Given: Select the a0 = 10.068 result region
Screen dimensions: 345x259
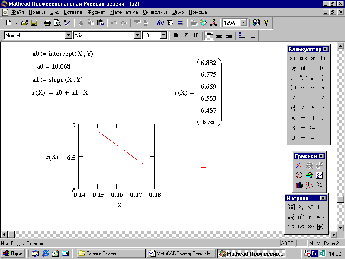Looking at the screenshot, I should [53, 66].
